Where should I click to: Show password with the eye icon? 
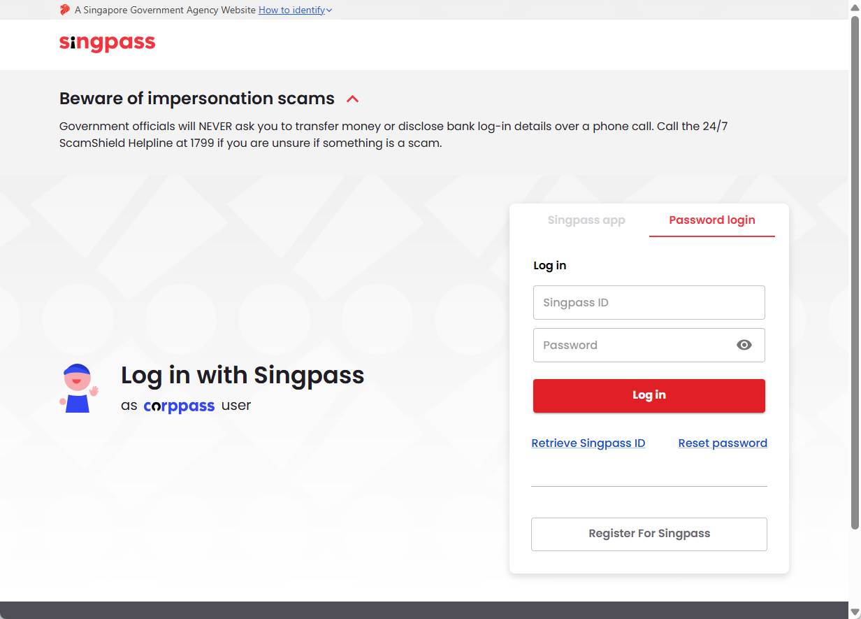(x=744, y=345)
